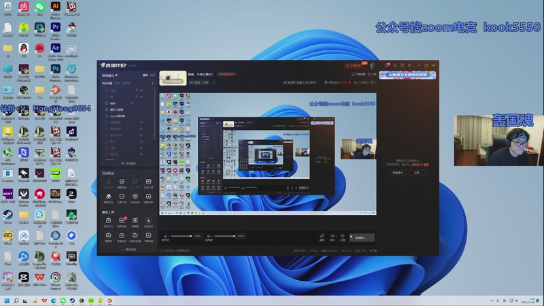The width and height of the screenshot is (544, 306).
Task: Switch to the 横屏 landscape tab
Action: tap(145, 75)
